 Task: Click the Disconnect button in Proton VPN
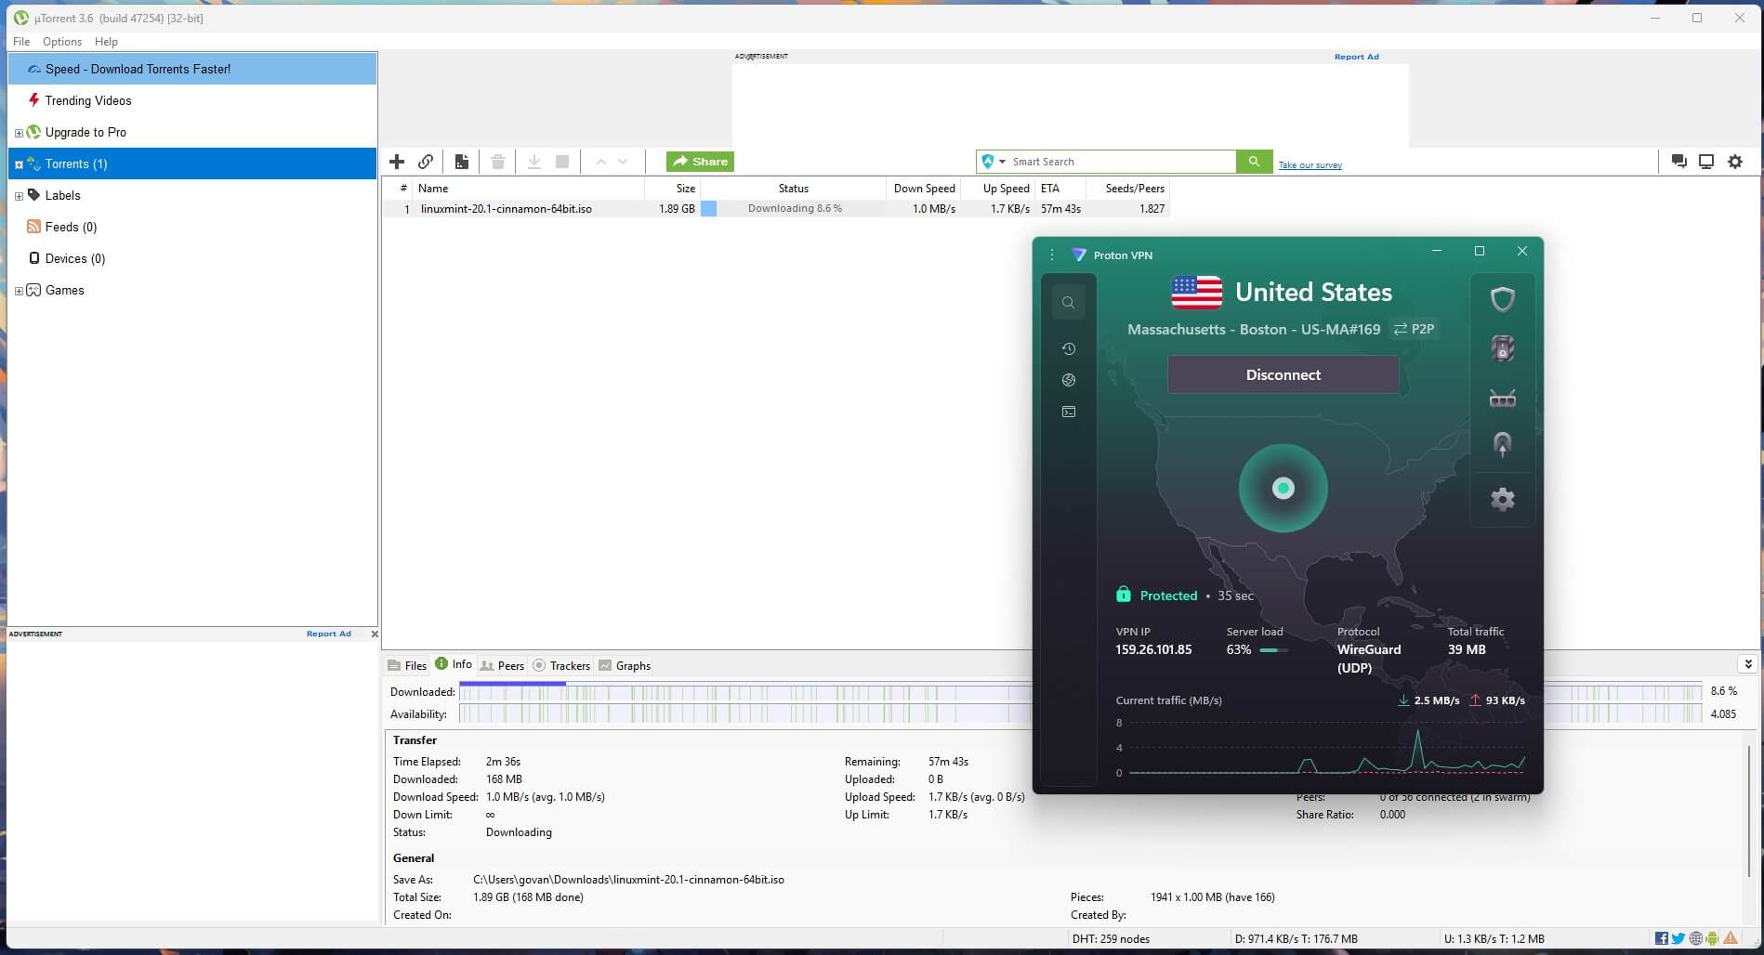pyautogui.click(x=1283, y=374)
